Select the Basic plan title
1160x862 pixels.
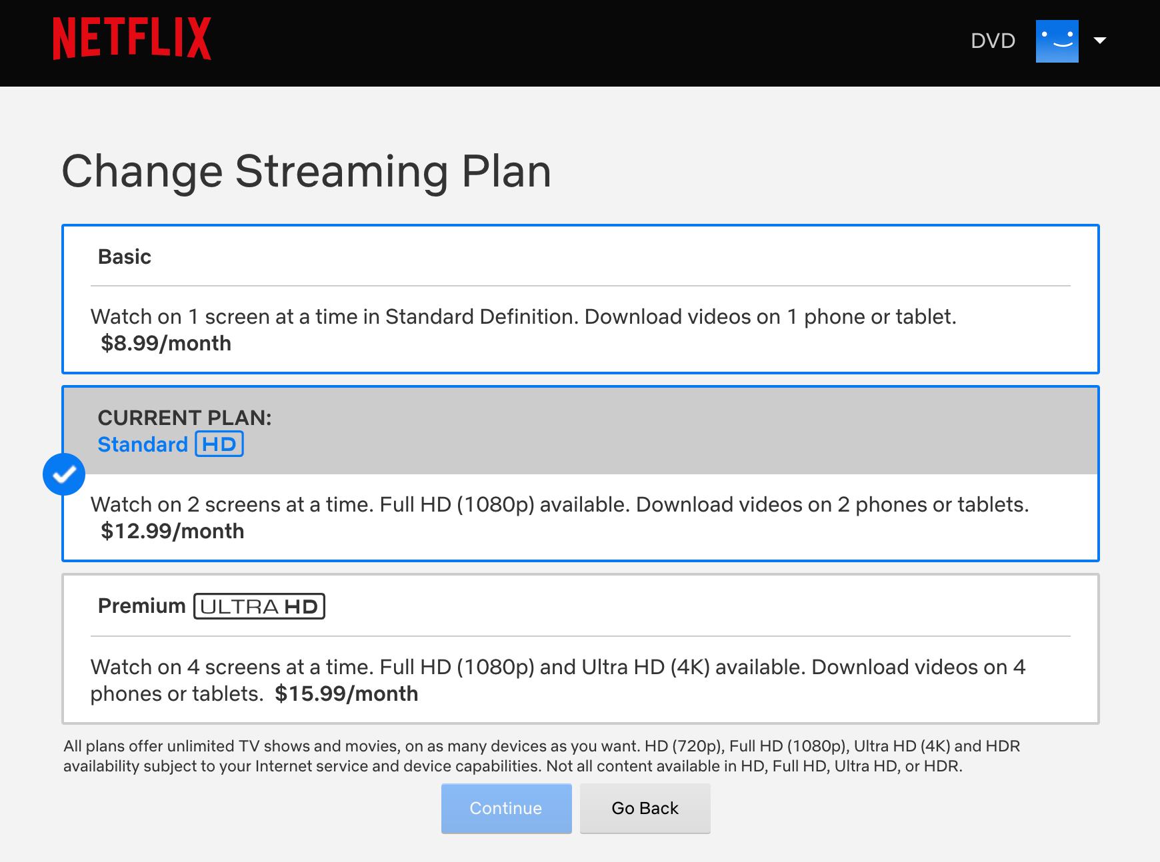click(x=125, y=256)
